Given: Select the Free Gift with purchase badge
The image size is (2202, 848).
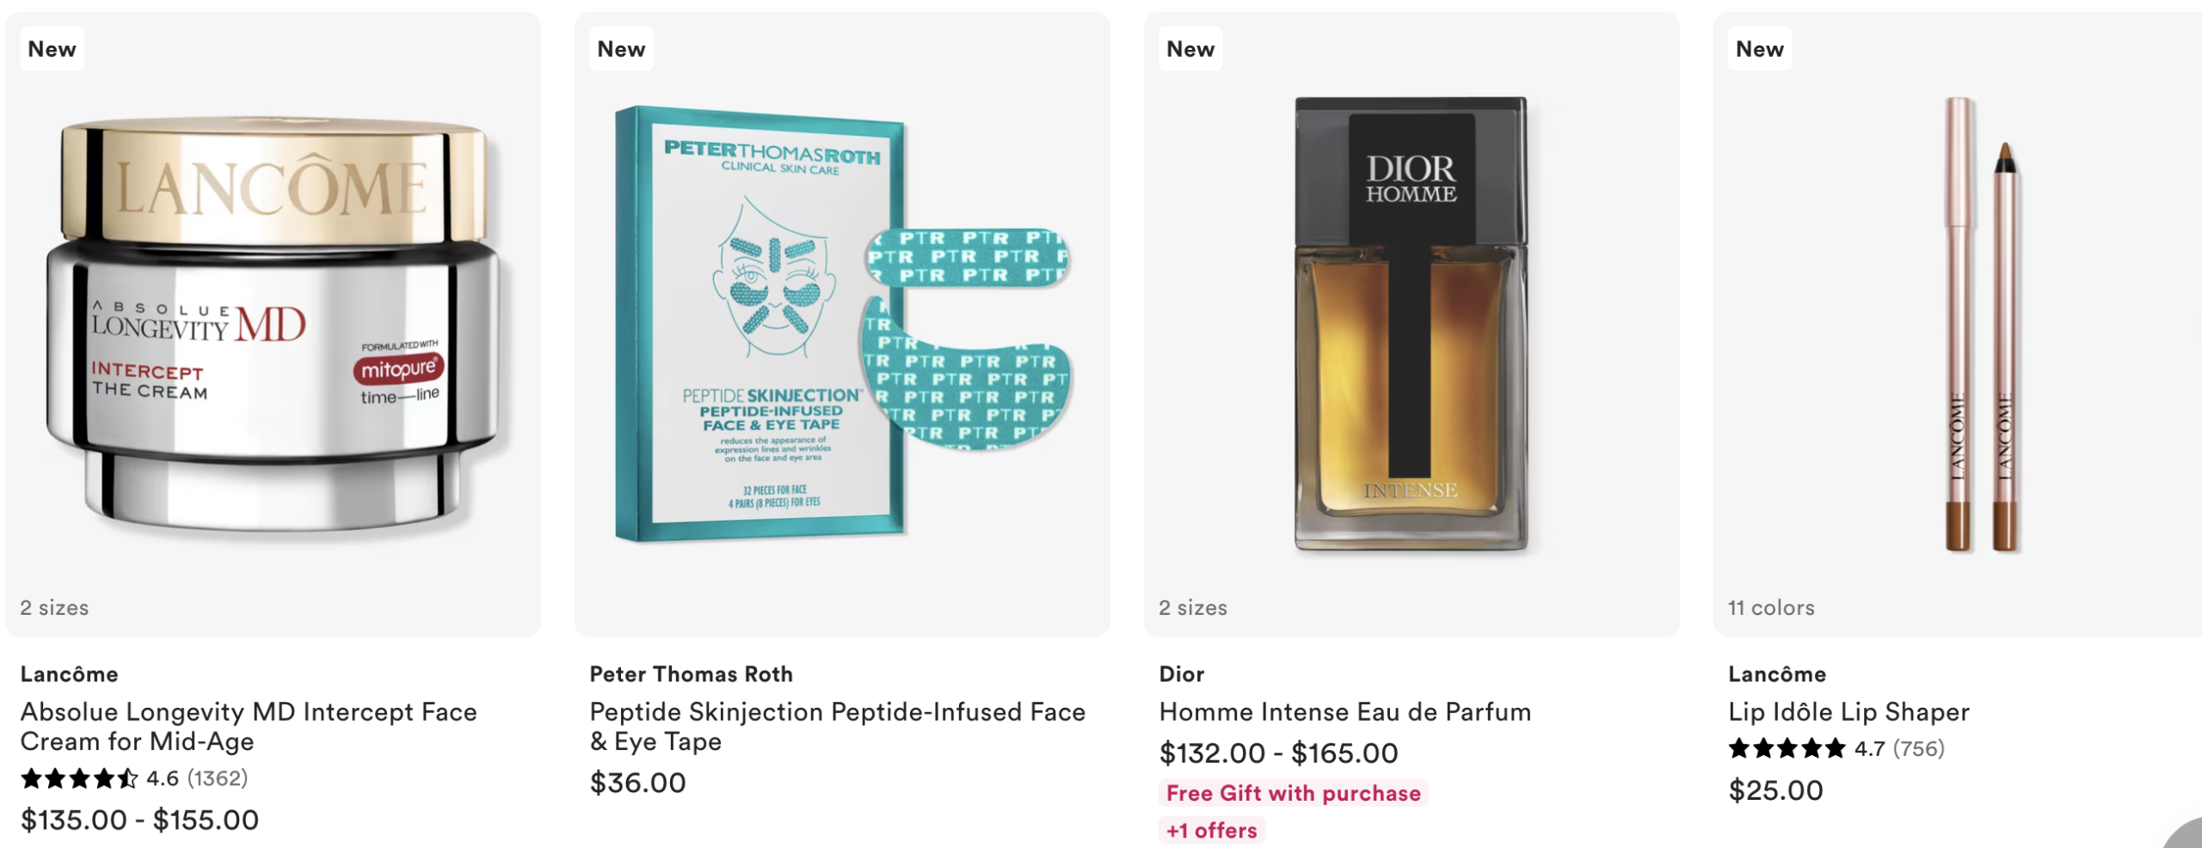Looking at the screenshot, I should (1294, 793).
